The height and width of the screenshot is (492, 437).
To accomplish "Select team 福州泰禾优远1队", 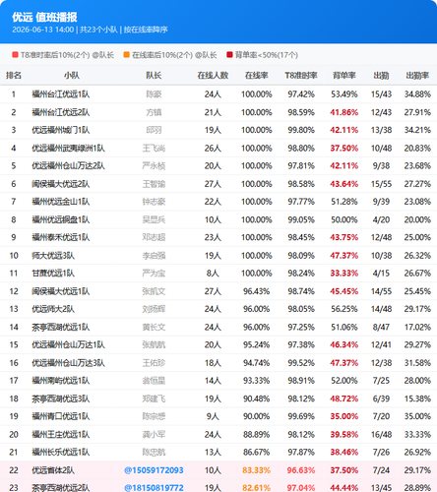I will coord(61,237).
